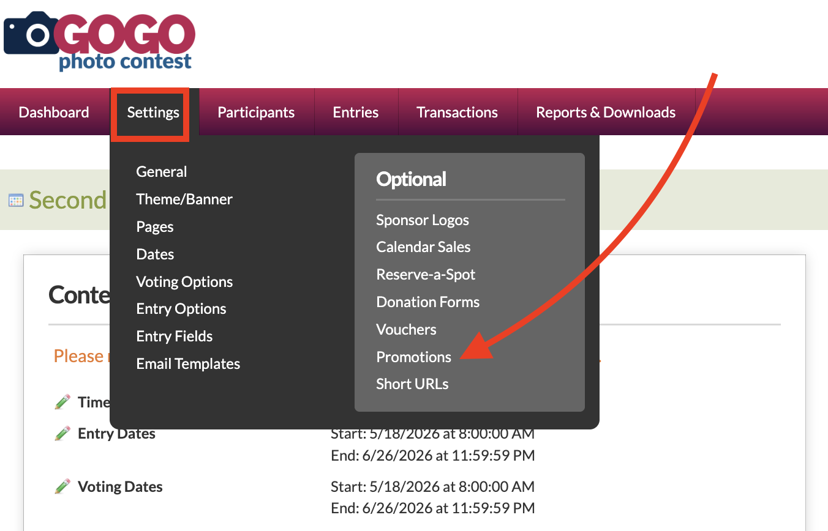Select Short URLs under Optional

[412, 384]
